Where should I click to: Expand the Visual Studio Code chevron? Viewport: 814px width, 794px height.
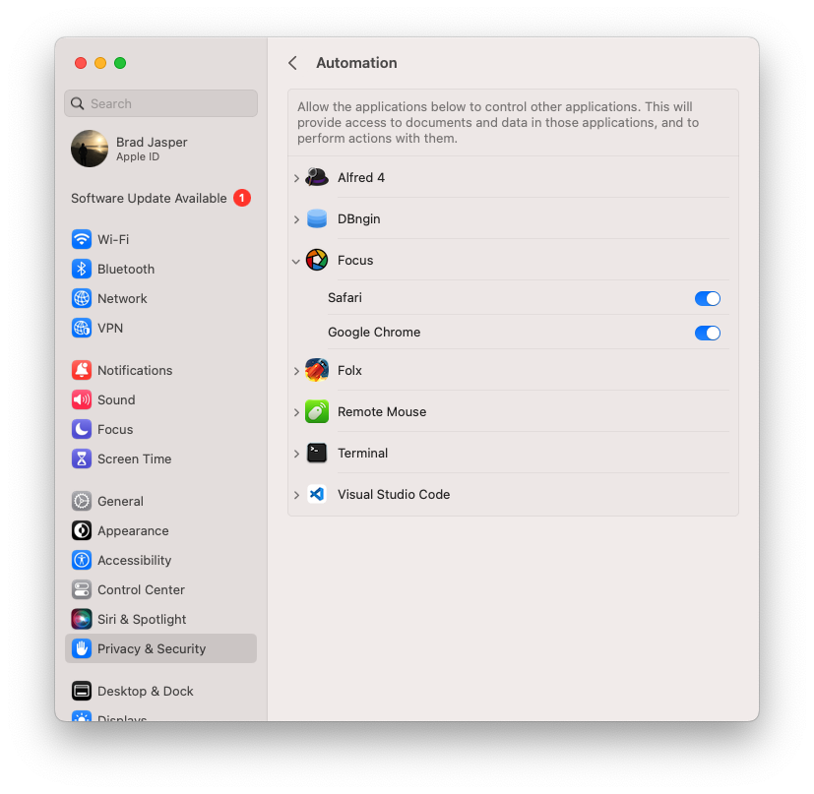pos(296,495)
